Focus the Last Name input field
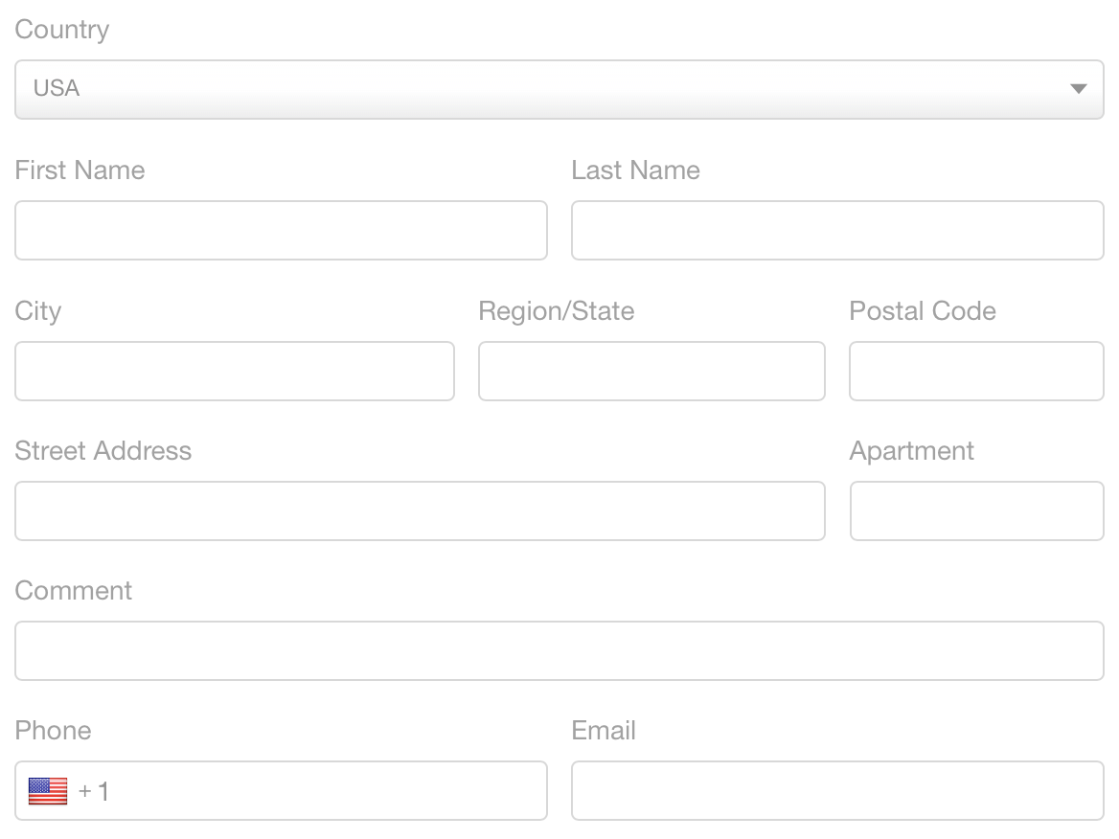The height and width of the screenshot is (839, 1119). pyautogui.click(x=837, y=230)
